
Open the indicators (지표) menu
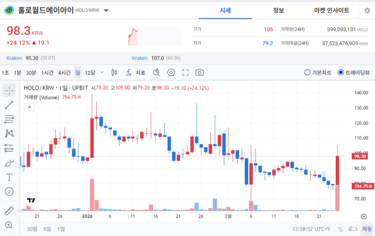(136, 72)
